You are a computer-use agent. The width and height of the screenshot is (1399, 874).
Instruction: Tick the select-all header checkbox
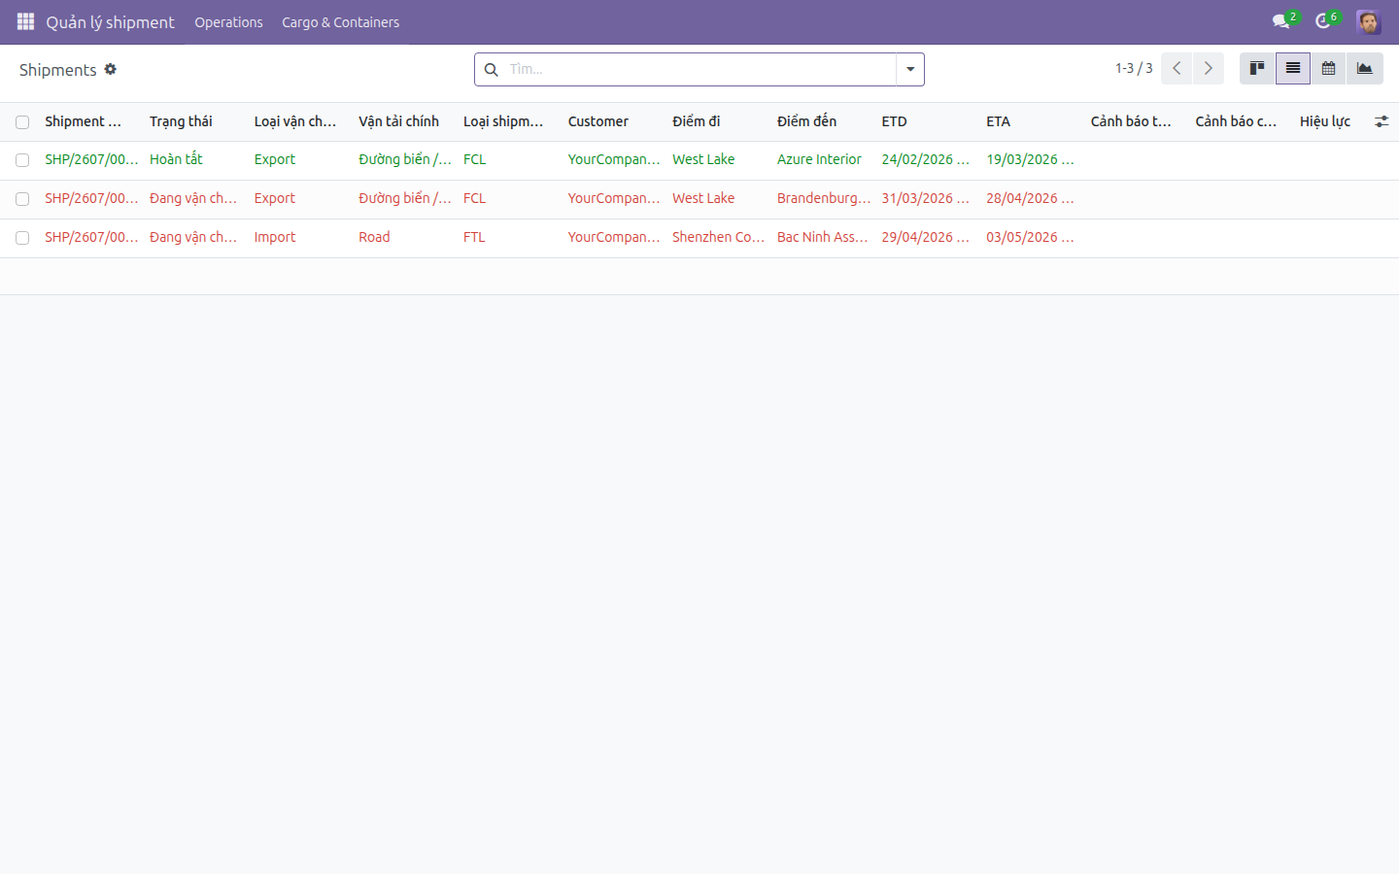tap(22, 122)
